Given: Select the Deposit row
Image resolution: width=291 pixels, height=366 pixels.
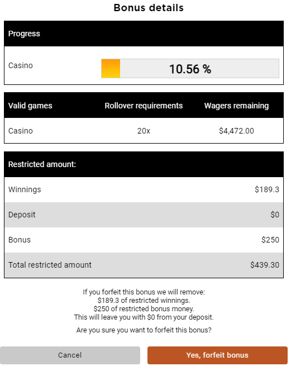Looking at the screenshot, I should (144, 215).
